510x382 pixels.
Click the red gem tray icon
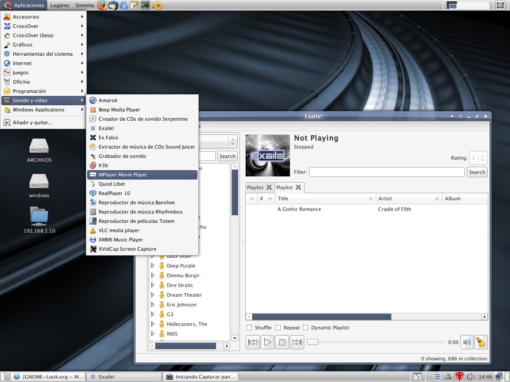(459, 377)
